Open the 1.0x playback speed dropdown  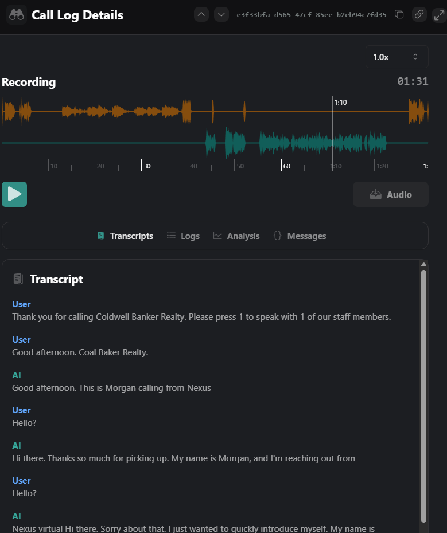(397, 57)
